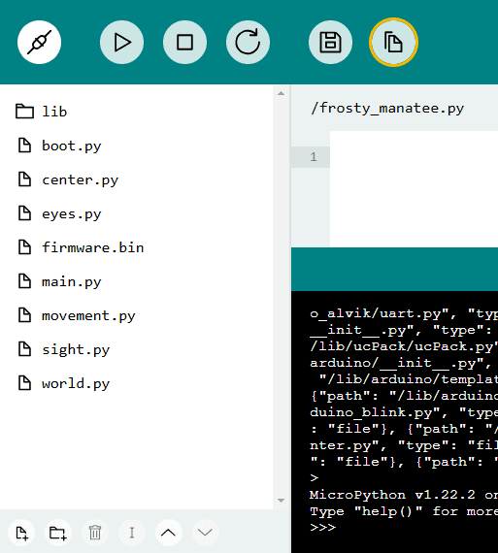Click the file list scrollbar down arrow
The height and width of the screenshot is (553, 498).
[281, 501]
